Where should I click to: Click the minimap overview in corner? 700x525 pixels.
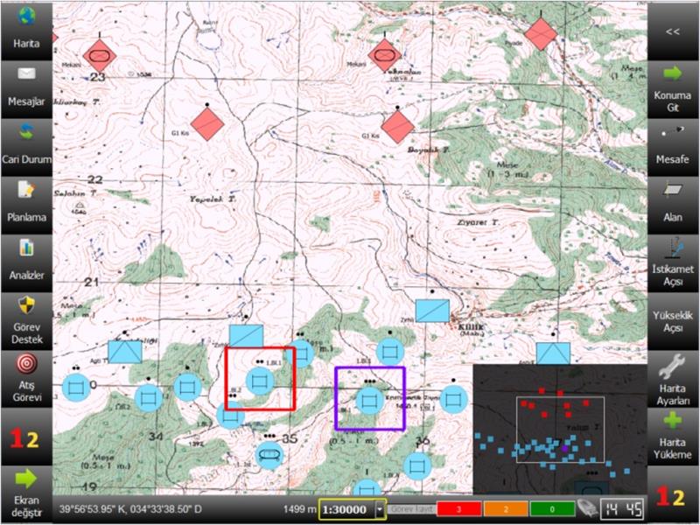coord(559,429)
